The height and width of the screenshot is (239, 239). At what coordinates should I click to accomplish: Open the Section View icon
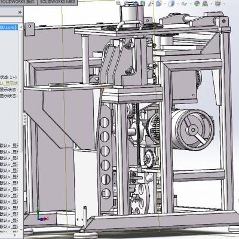pos(143,3)
